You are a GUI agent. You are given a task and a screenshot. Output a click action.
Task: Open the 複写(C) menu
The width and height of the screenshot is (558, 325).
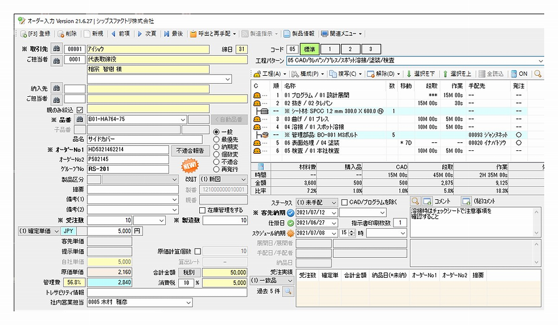click(345, 74)
